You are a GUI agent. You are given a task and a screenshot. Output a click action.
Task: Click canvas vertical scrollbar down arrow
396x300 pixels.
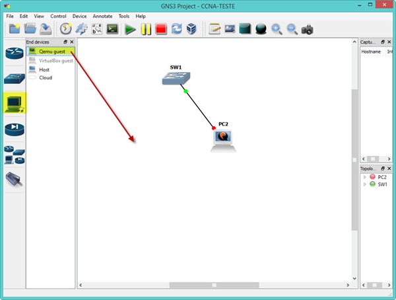(354, 278)
